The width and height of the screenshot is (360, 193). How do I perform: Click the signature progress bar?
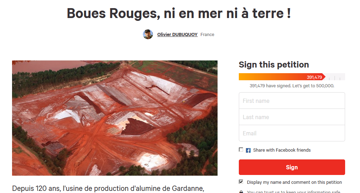(x=292, y=77)
